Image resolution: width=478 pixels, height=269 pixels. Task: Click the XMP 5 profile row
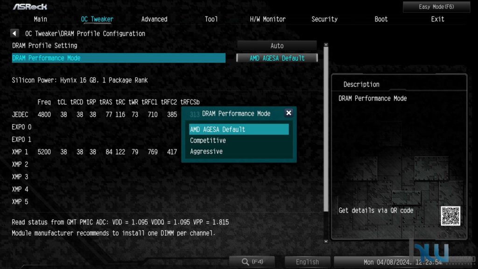tap(20, 202)
